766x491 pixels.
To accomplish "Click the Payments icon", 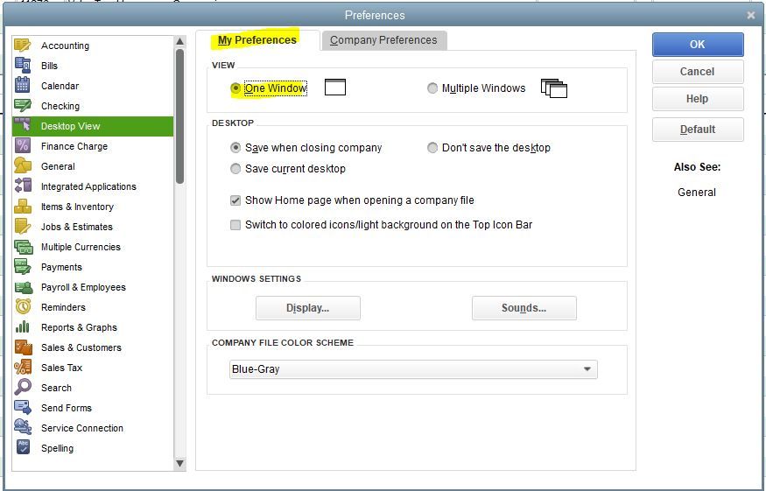I will 23,266.
